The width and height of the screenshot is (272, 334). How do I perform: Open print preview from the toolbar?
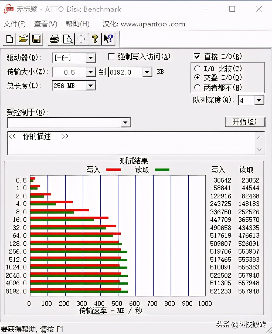pos(68,39)
